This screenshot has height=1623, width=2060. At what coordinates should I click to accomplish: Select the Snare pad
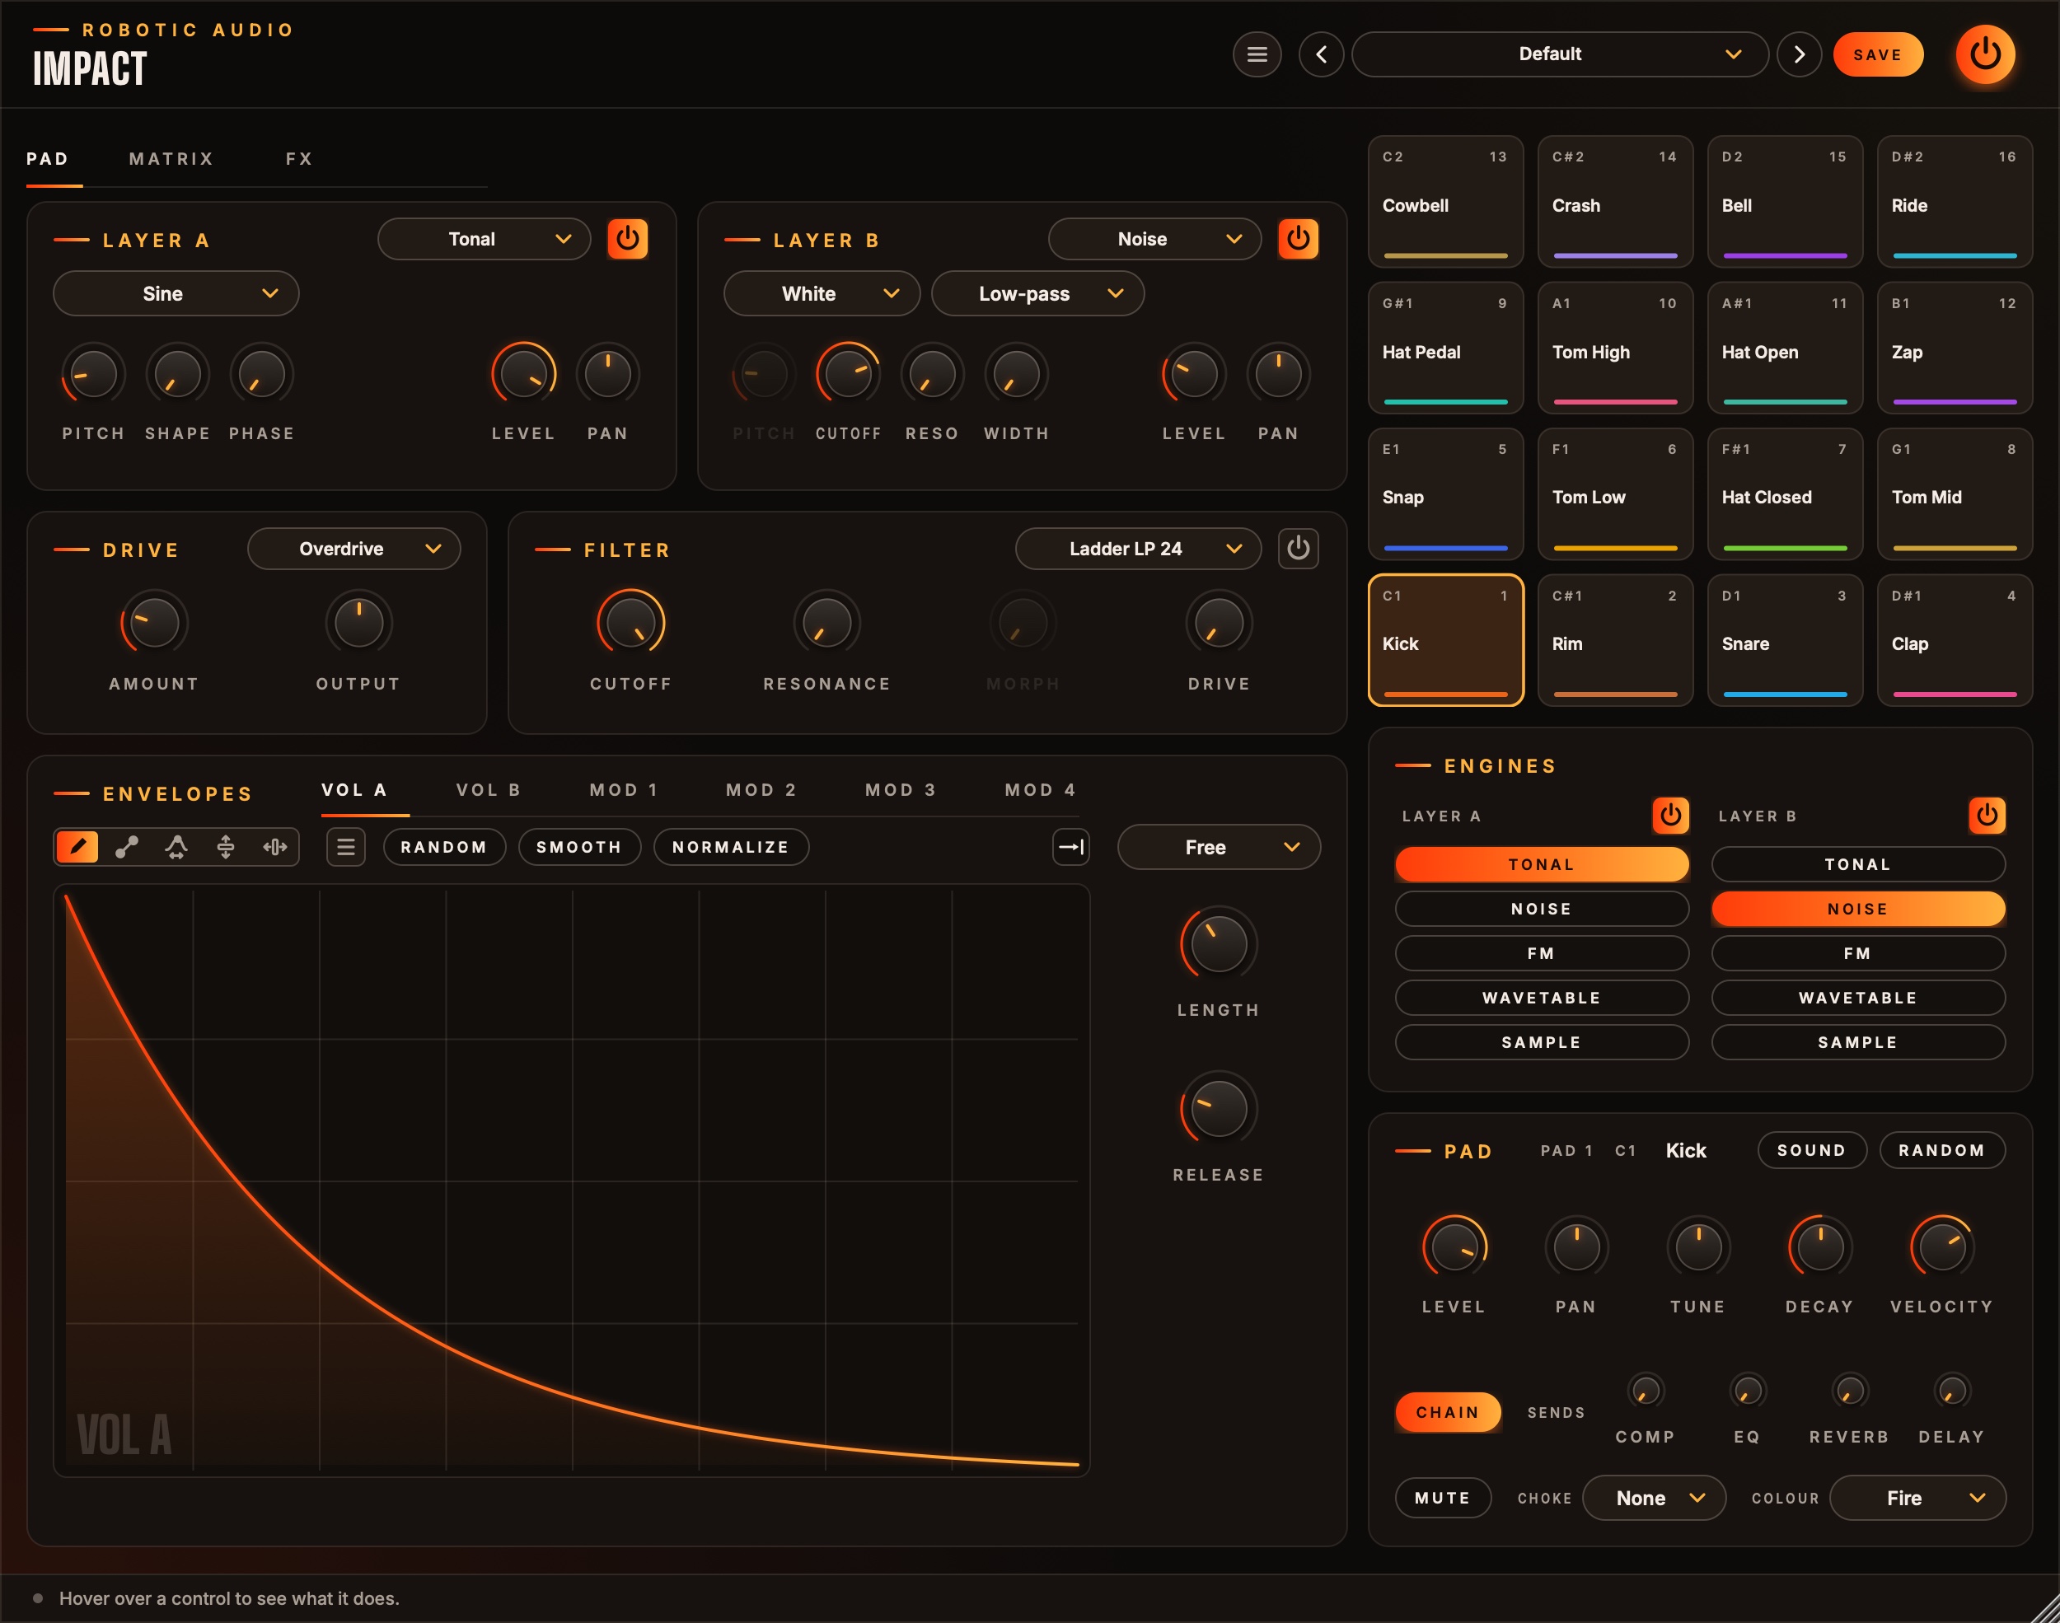click(1785, 640)
